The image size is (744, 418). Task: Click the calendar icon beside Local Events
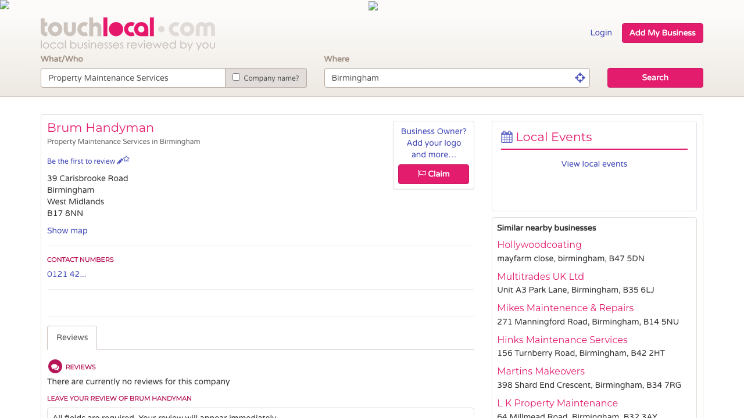pos(505,136)
